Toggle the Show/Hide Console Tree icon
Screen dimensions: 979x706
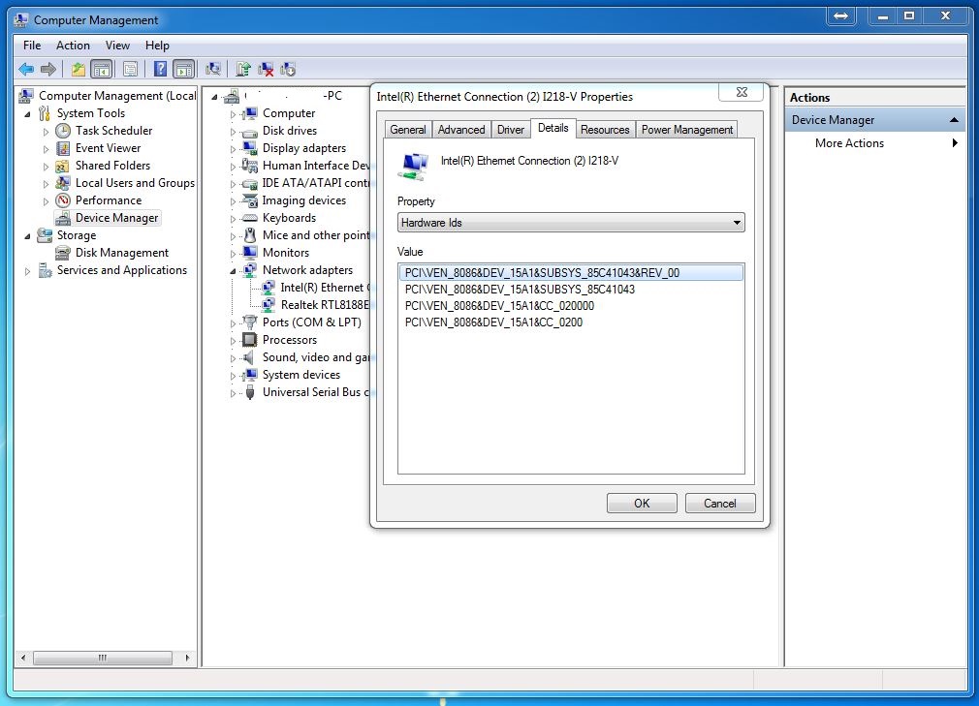(101, 69)
